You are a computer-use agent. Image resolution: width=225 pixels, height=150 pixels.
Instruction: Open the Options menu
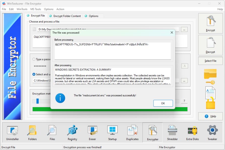coord(49,9)
